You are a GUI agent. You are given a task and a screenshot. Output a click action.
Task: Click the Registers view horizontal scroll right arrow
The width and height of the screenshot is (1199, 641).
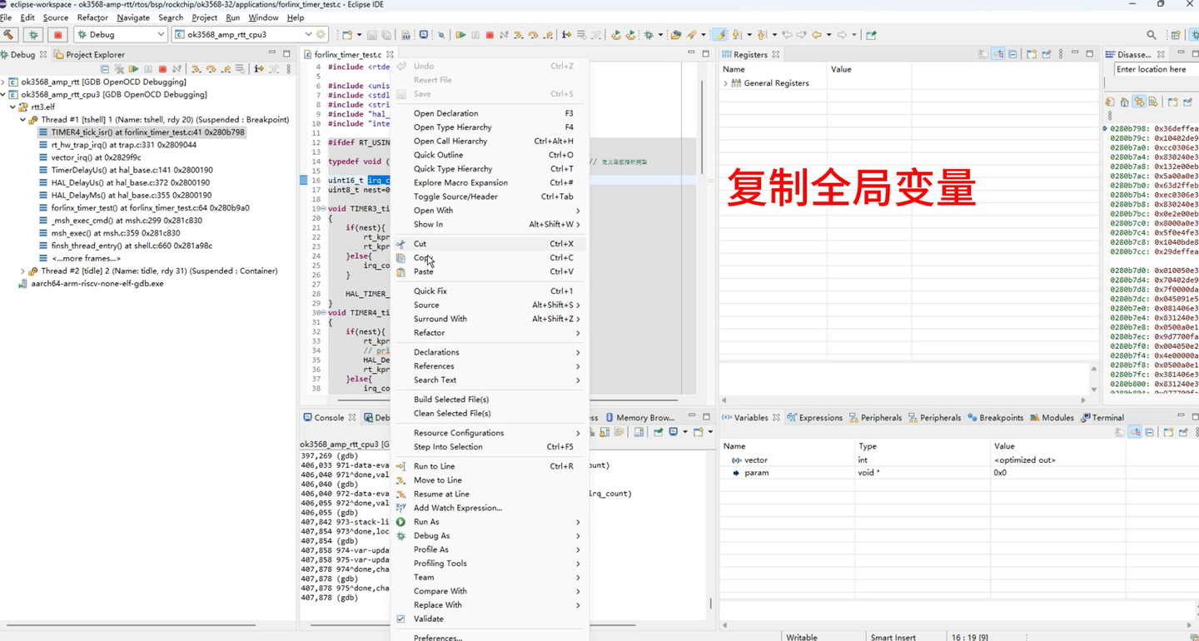point(1083,400)
